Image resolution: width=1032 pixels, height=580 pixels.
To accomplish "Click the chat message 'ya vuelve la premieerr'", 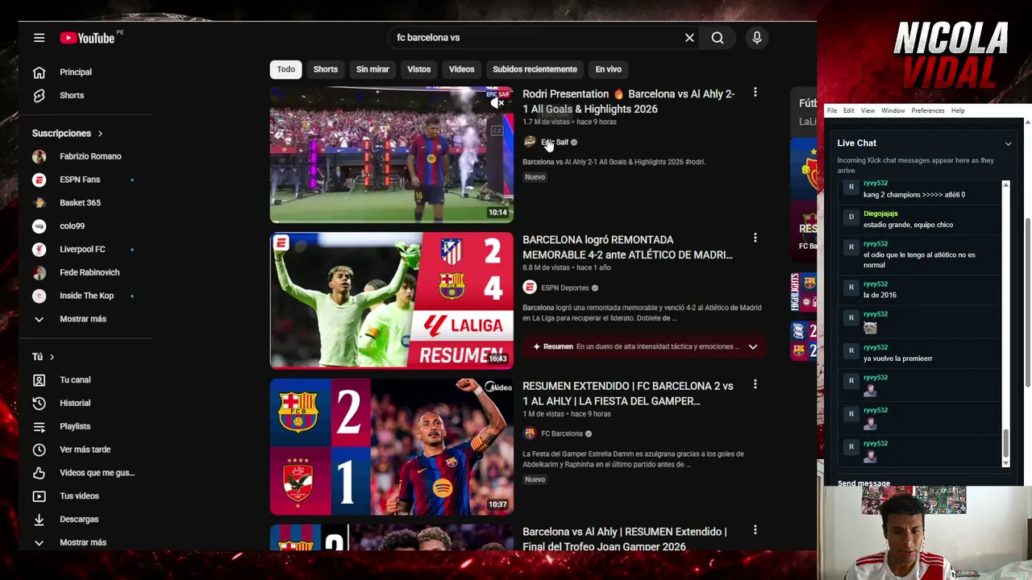I will point(898,358).
